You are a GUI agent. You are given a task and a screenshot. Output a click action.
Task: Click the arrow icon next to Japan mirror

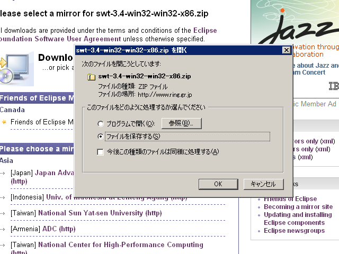[3, 173]
